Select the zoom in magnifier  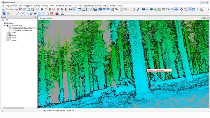[126, 9]
